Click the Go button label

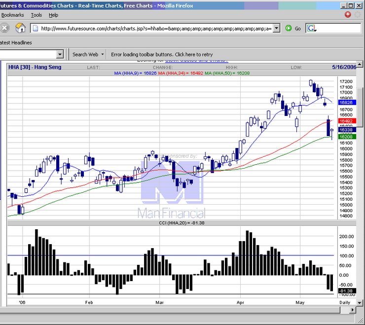(297, 29)
